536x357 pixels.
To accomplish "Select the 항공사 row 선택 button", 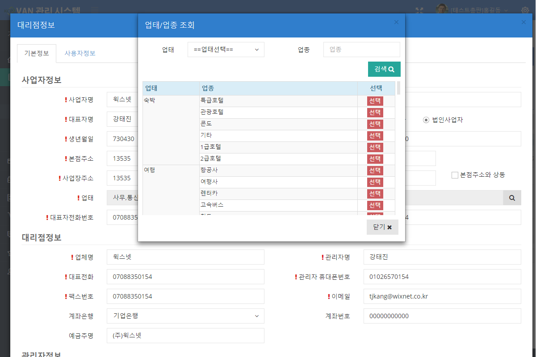I will 375,170.
